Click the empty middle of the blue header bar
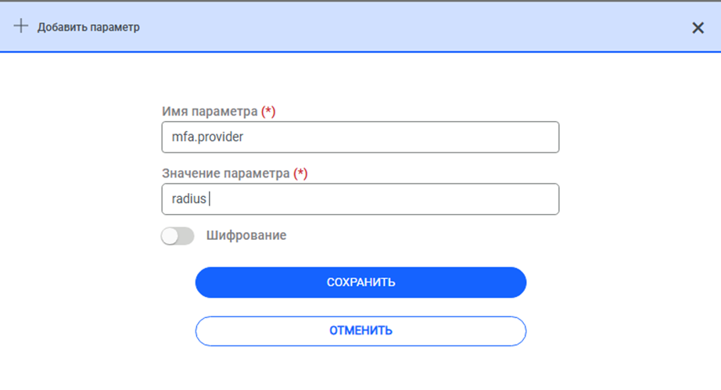The width and height of the screenshot is (721, 390). click(x=391, y=27)
